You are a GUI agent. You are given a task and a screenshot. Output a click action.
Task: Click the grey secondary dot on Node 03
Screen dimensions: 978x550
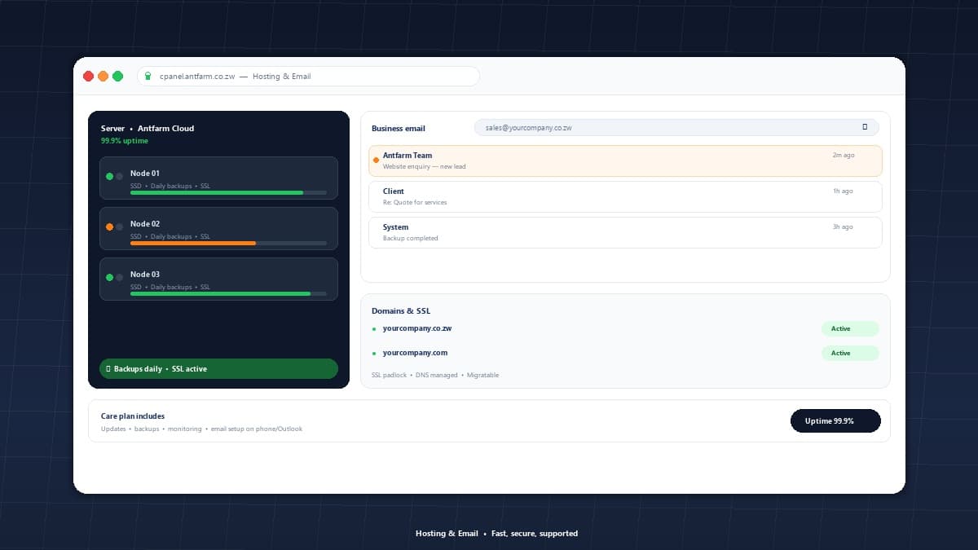120,277
